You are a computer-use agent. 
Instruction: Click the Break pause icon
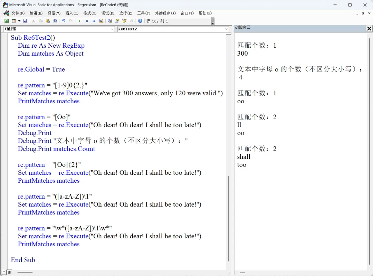point(87,21)
